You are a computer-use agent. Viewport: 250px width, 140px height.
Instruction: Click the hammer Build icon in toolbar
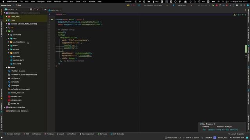point(134,5)
